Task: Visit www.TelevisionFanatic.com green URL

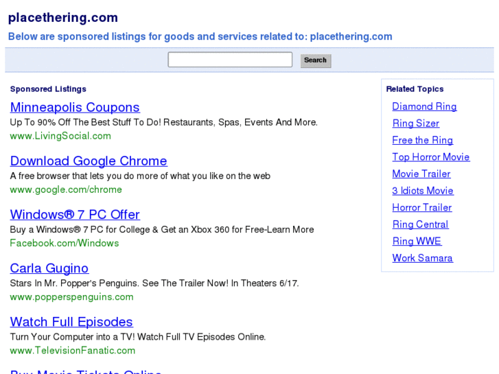Action: pos(73,351)
